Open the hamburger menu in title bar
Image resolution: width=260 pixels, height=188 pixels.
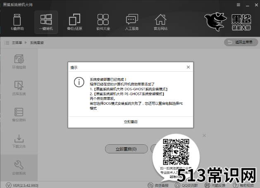coord(238,5)
